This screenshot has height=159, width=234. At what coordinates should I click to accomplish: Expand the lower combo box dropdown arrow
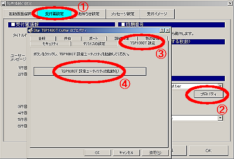click(x=220, y=118)
